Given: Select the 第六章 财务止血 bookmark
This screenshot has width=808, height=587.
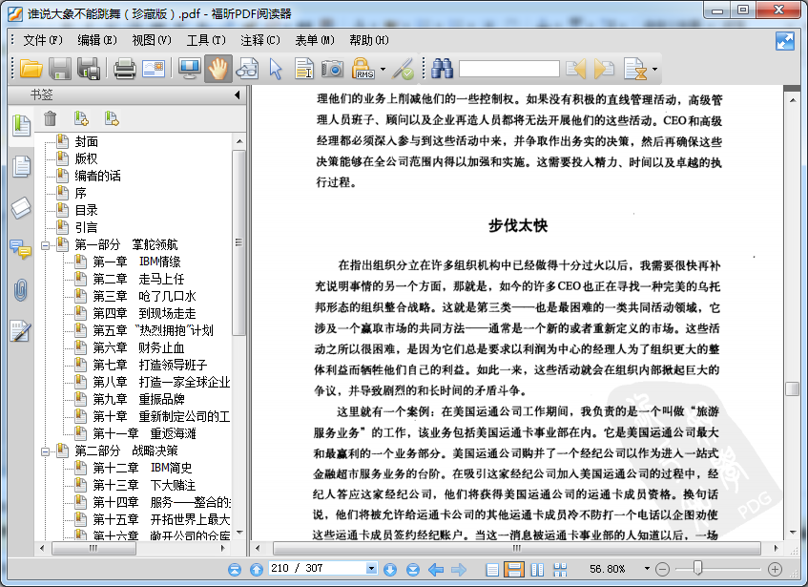Looking at the screenshot, I should tap(138, 347).
